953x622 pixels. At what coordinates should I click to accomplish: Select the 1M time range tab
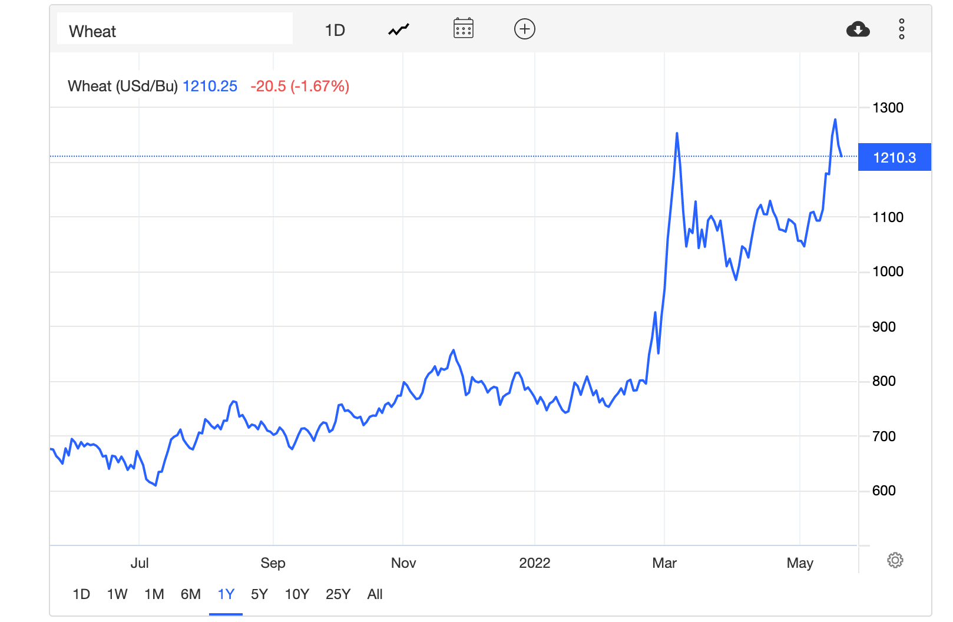pyautogui.click(x=154, y=594)
